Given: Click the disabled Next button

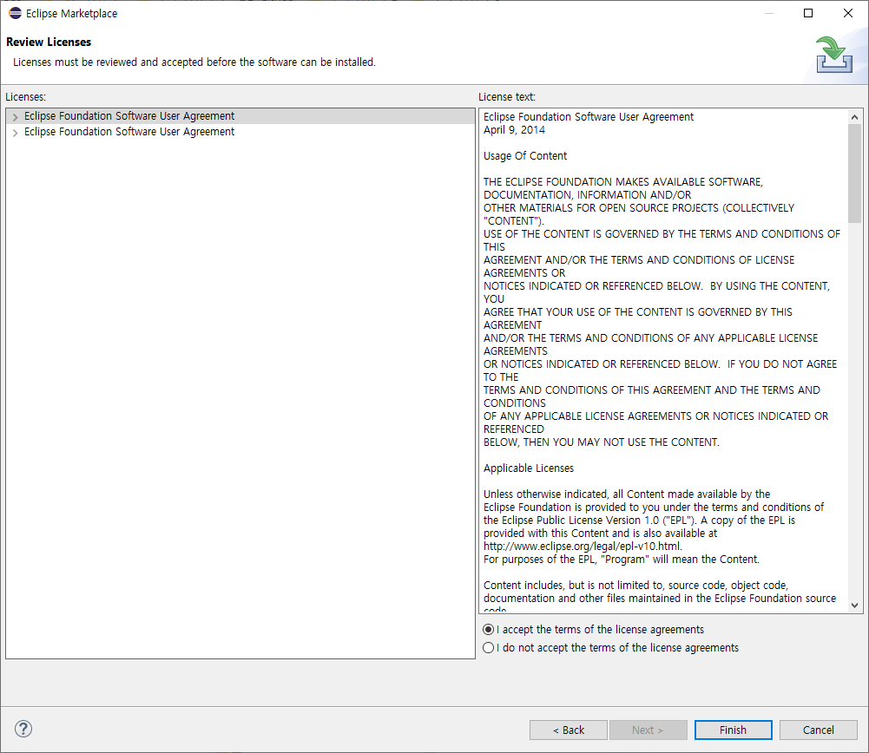Looking at the screenshot, I should point(648,730).
